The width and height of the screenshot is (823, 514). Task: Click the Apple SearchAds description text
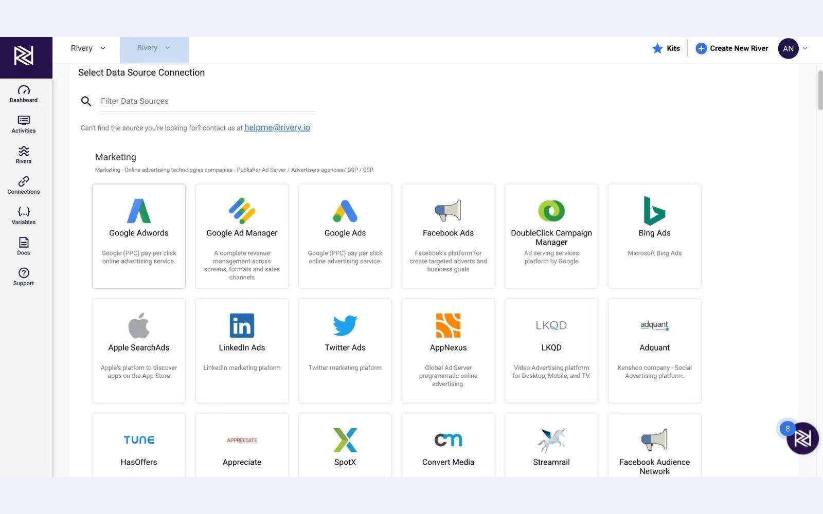click(139, 372)
